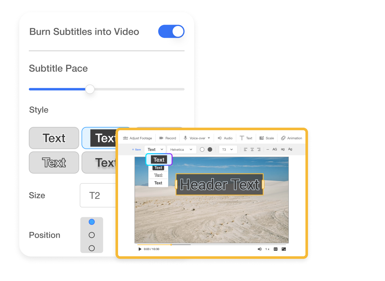Viewport: 385px width, 281px height.
Task: Open the Record tool
Action: 167,138
